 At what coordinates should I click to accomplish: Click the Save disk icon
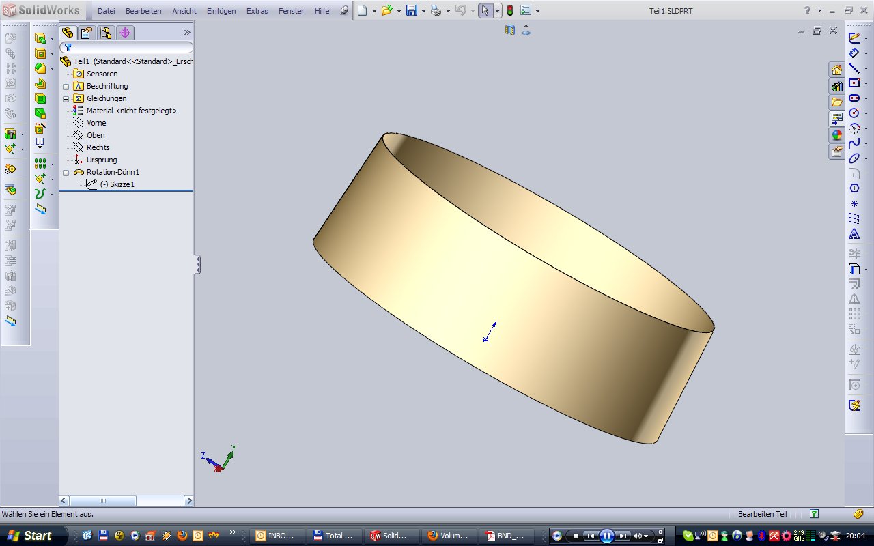411,11
